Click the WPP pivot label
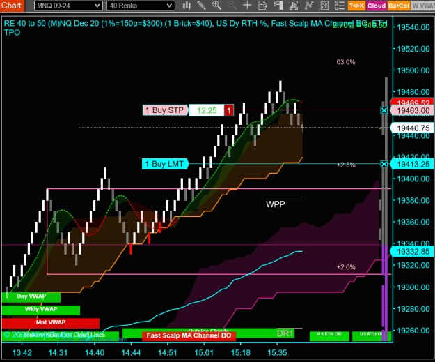Screen dimensions: 435x362 point(275,204)
